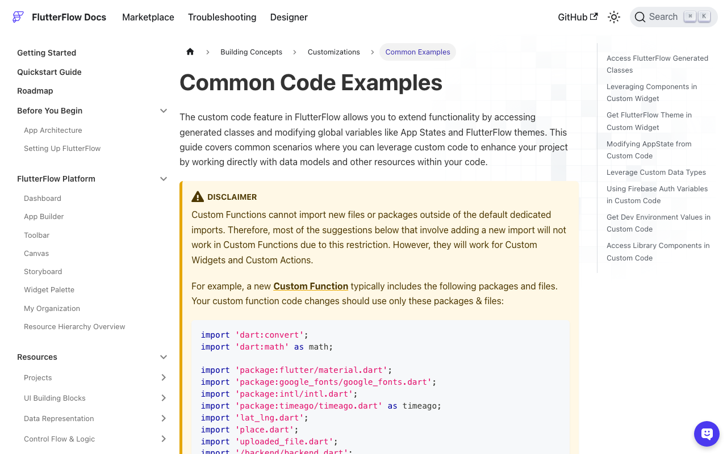The image size is (727, 454).
Task: Jump to Get Dev Environment Values
Action: point(658,223)
